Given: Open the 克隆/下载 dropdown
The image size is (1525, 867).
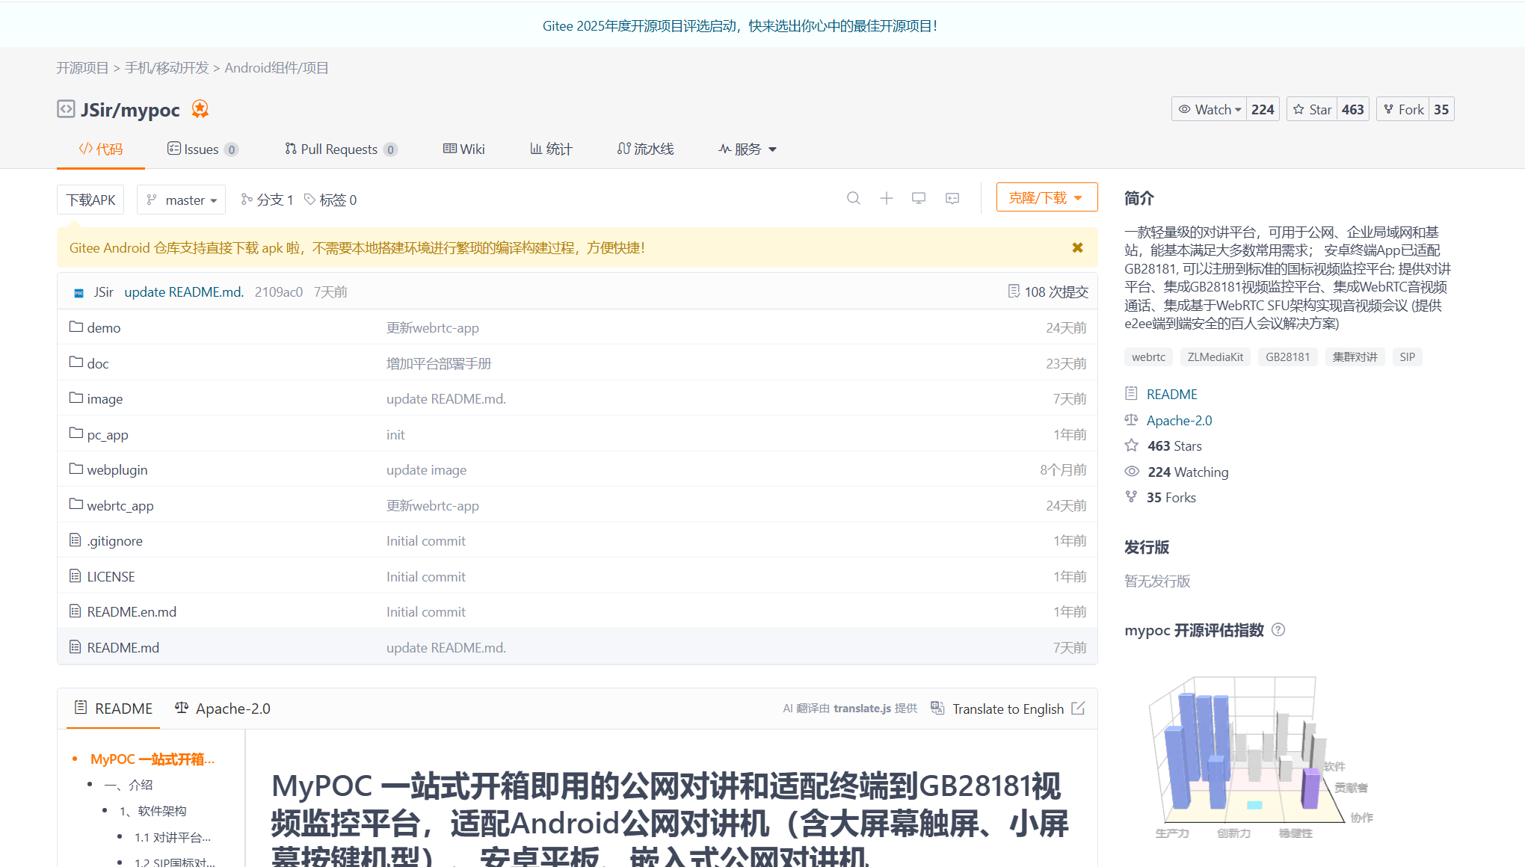Looking at the screenshot, I should [x=1046, y=197].
